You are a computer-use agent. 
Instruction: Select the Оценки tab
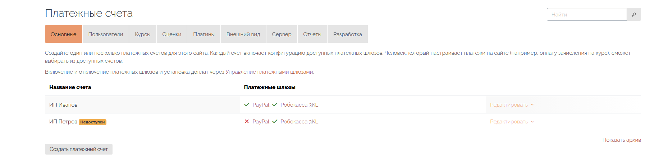(171, 34)
